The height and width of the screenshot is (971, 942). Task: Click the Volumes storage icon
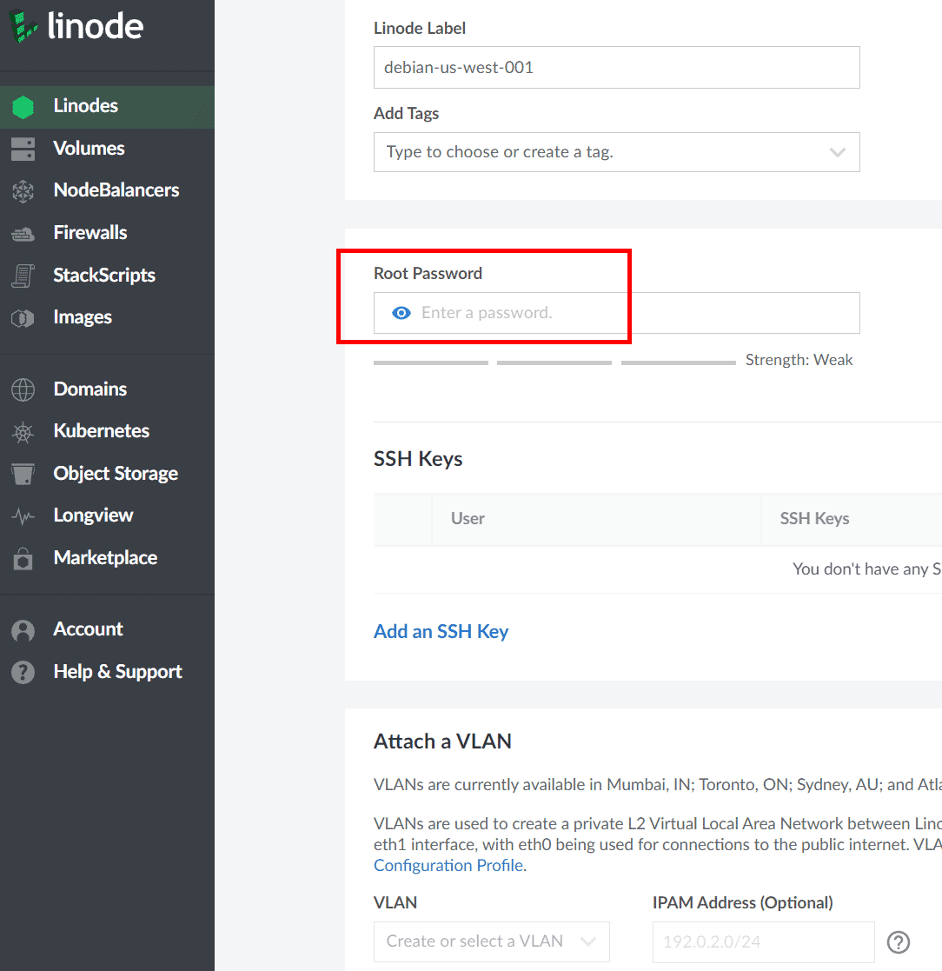coord(23,149)
